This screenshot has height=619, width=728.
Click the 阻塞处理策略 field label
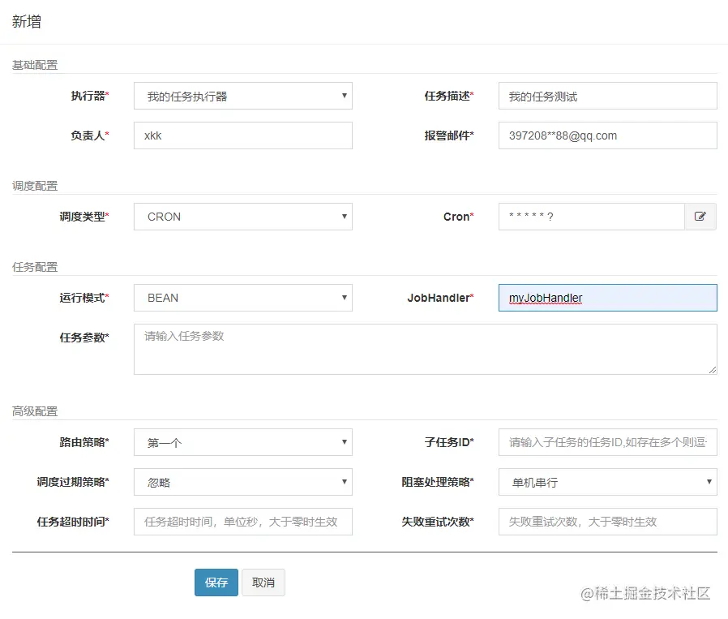pyautogui.click(x=437, y=482)
